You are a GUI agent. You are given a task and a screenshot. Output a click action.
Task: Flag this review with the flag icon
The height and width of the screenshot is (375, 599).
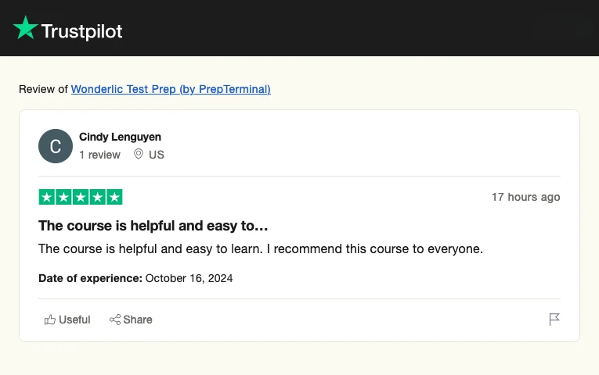pos(554,320)
